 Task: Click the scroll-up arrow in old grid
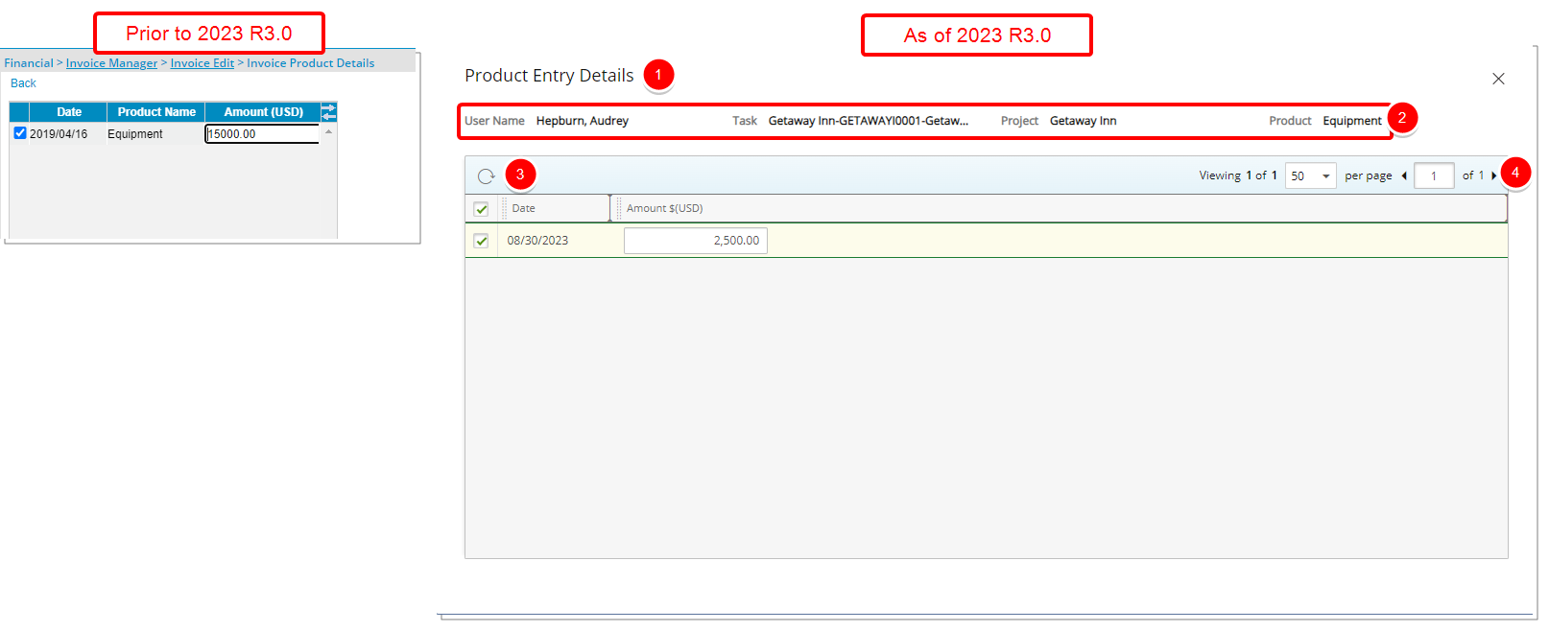(x=328, y=131)
